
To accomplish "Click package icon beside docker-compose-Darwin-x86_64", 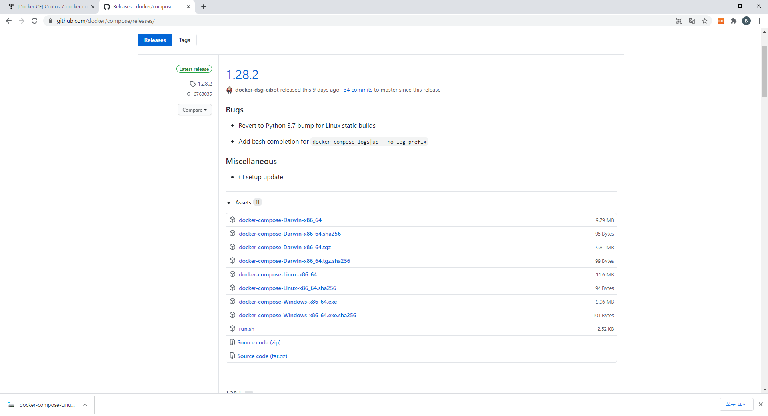I will click(232, 220).
